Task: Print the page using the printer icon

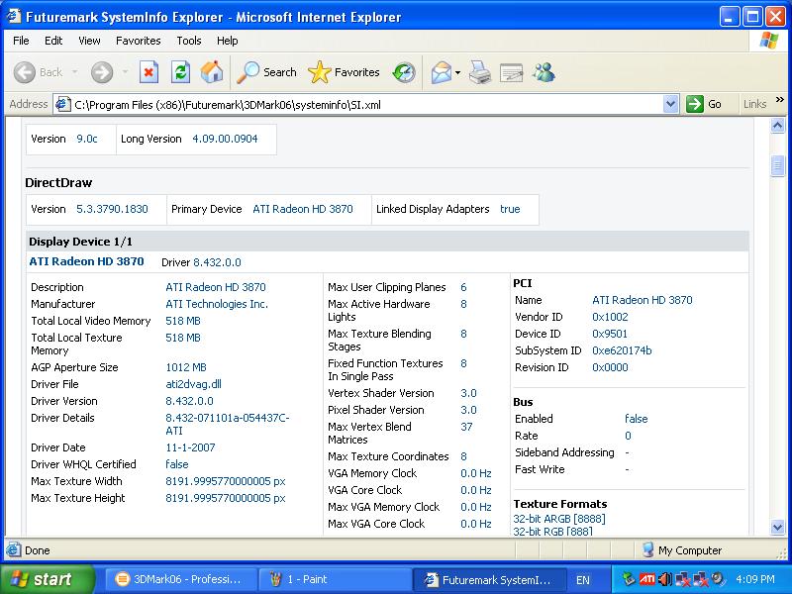Action: tap(479, 72)
